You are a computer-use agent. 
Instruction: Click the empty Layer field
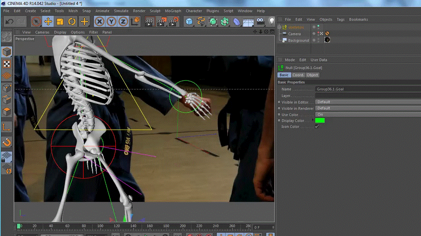point(368,96)
